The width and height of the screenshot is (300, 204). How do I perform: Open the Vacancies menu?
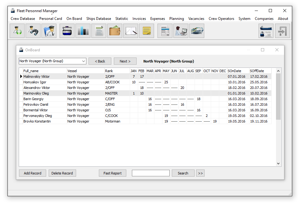pos(196,19)
